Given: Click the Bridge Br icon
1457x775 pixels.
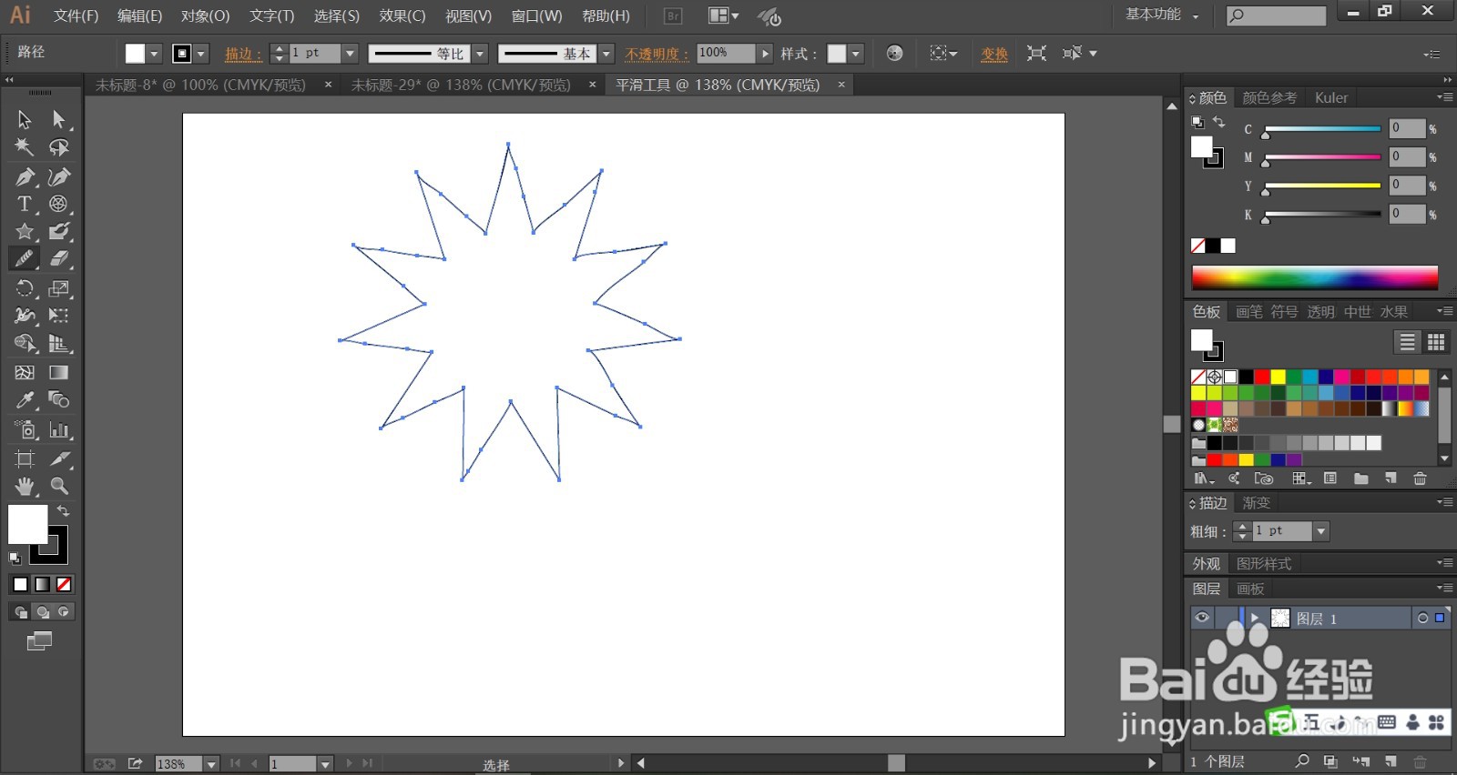Looking at the screenshot, I should pyautogui.click(x=673, y=16).
